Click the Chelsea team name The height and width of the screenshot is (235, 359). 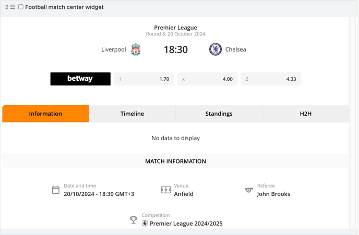[236, 50]
